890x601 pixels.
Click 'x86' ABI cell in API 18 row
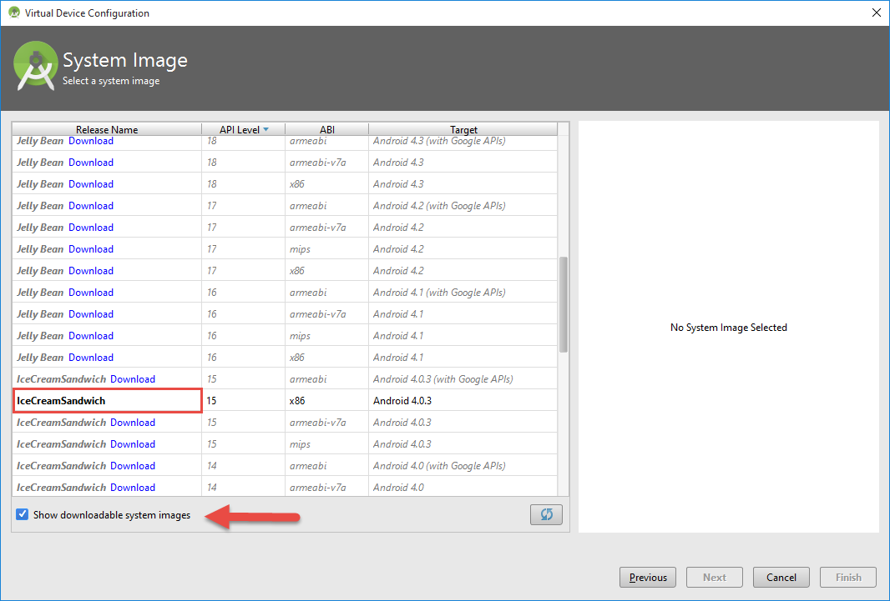[x=297, y=184]
